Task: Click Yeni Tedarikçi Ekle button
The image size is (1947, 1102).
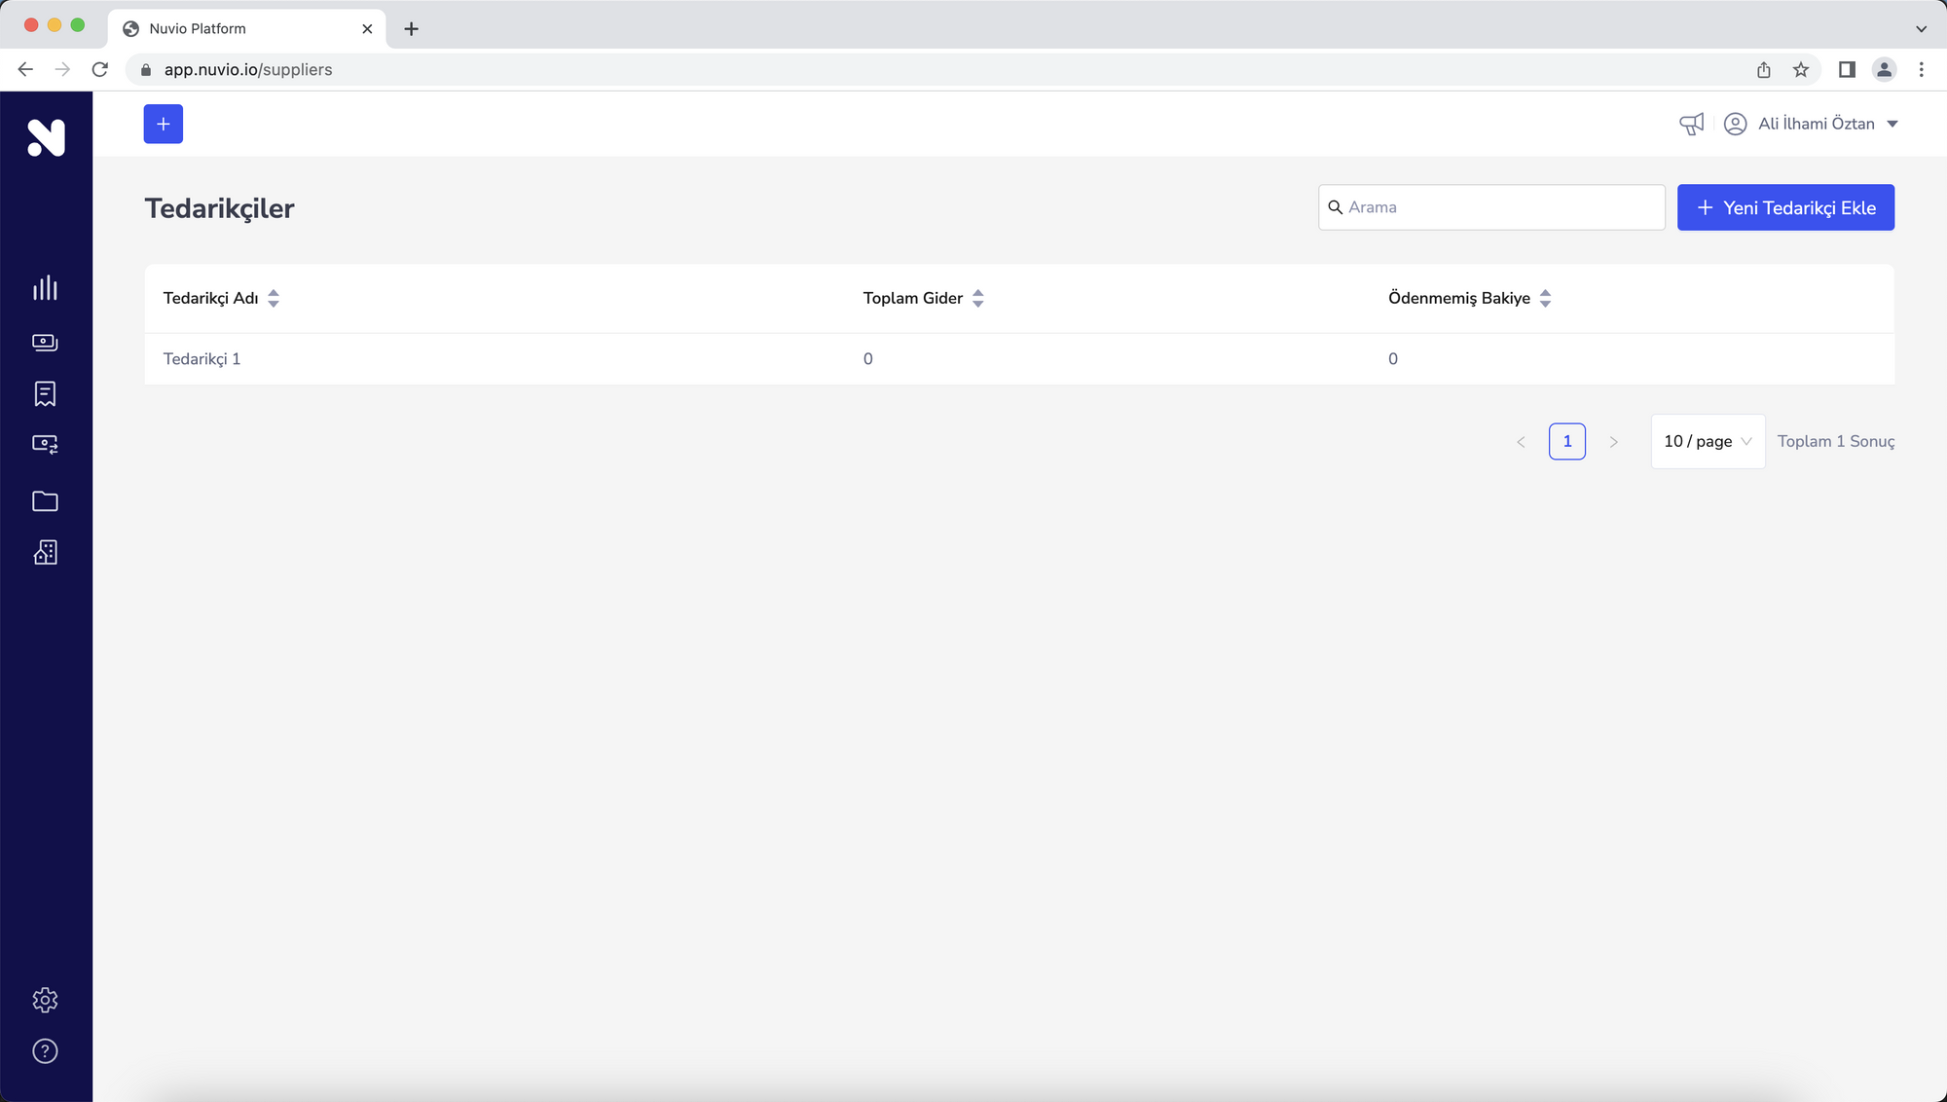Action: [1785, 207]
